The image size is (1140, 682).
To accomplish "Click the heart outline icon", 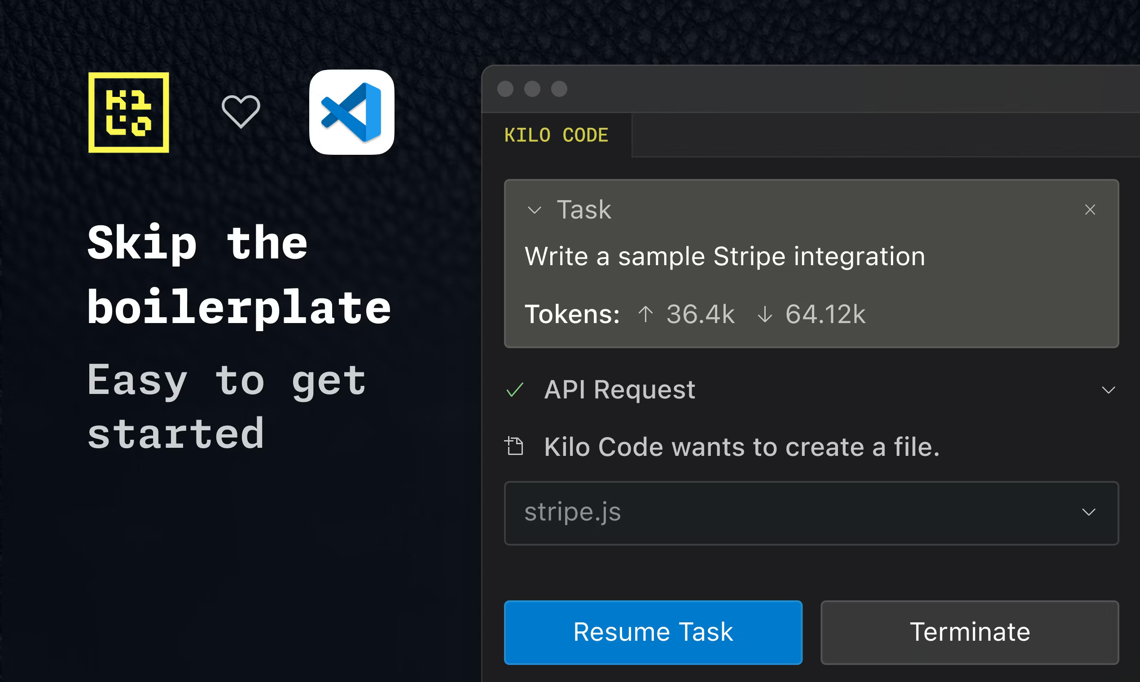I will (241, 112).
